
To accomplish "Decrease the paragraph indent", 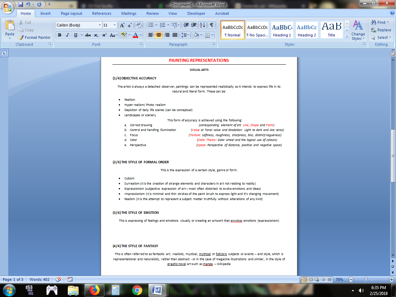I will point(186,25).
